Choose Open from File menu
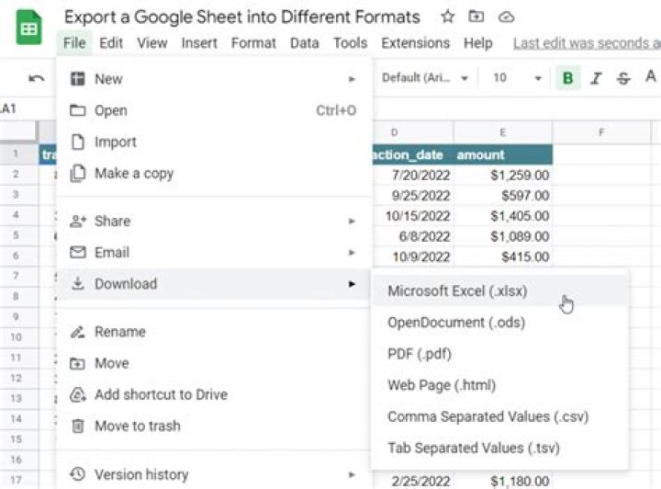 [214, 110]
